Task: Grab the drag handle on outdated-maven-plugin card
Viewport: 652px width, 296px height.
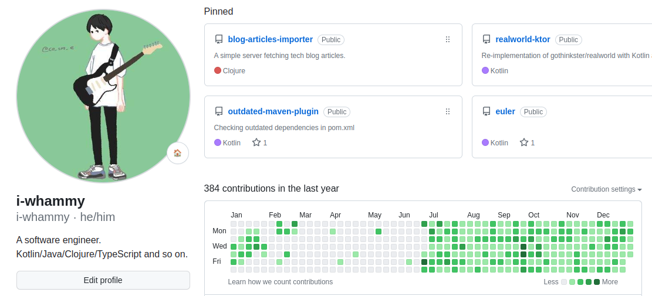Action: click(448, 111)
